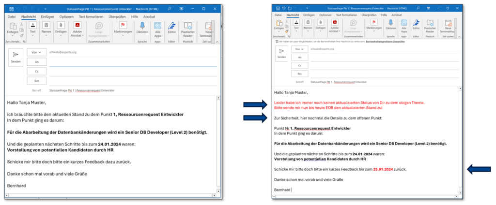Open Acrobat tab in right window
Screen dimensions: 496x205
click(x=397, y=15)
